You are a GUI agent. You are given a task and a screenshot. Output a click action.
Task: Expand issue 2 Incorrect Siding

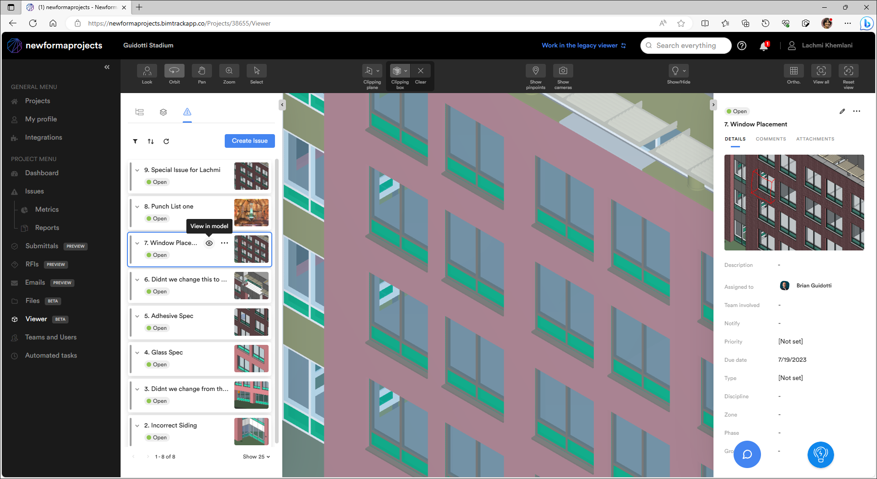pos(137,426)
